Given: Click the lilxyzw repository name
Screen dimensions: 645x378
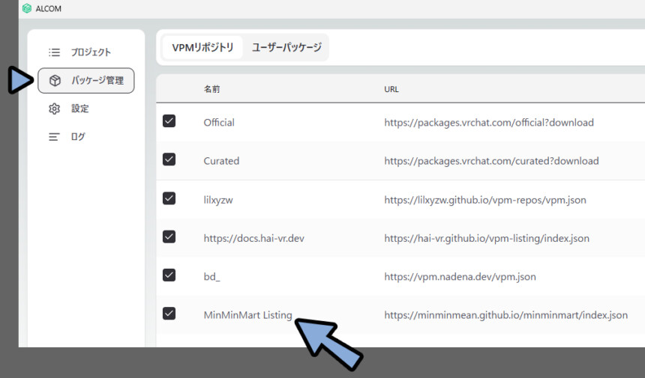Looking at the screenshot, I should tap(218, 200).
